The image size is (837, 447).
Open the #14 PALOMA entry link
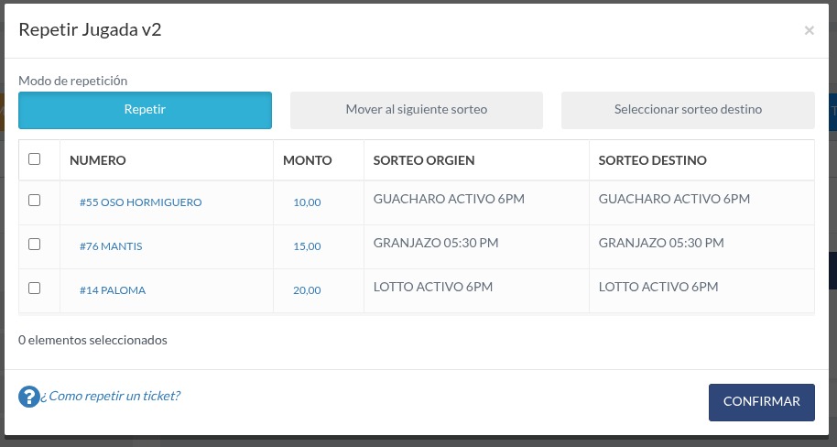point(113,290)
